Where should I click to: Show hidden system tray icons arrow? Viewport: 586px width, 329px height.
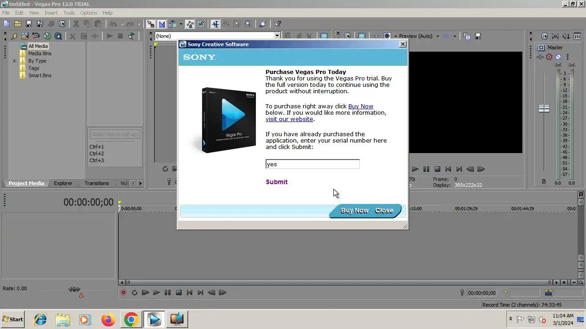510,319
